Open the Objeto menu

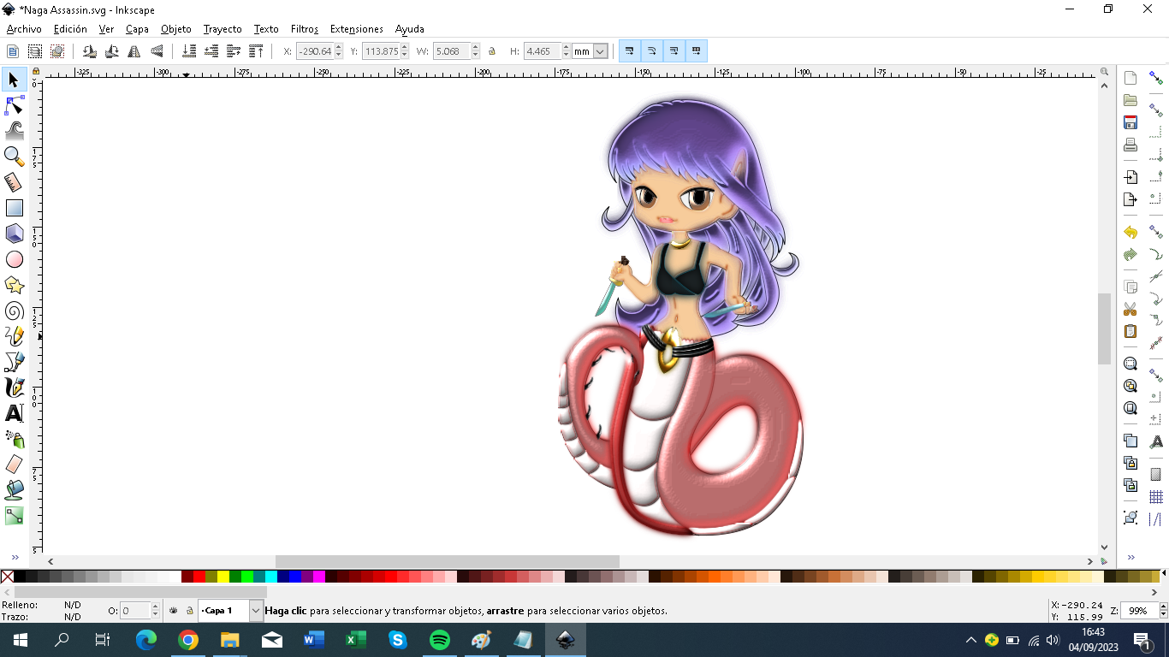[x=176, y=29]
